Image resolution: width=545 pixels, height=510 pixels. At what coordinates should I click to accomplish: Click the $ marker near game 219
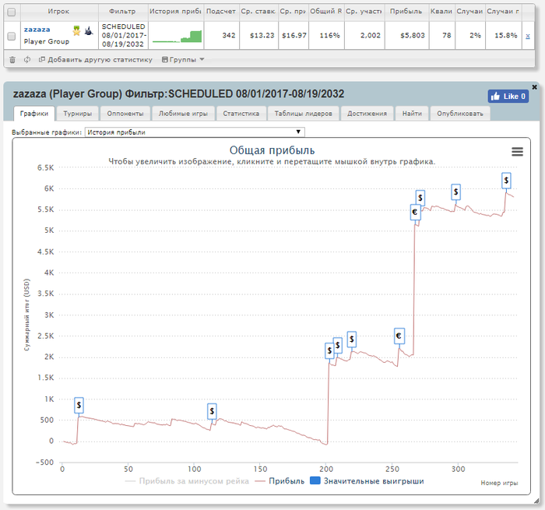click(x=351, y=339)
